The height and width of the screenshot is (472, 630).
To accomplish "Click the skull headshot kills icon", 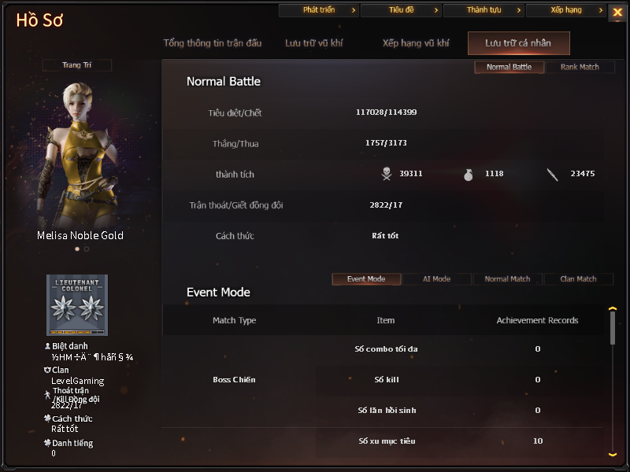I will (387, 173).
